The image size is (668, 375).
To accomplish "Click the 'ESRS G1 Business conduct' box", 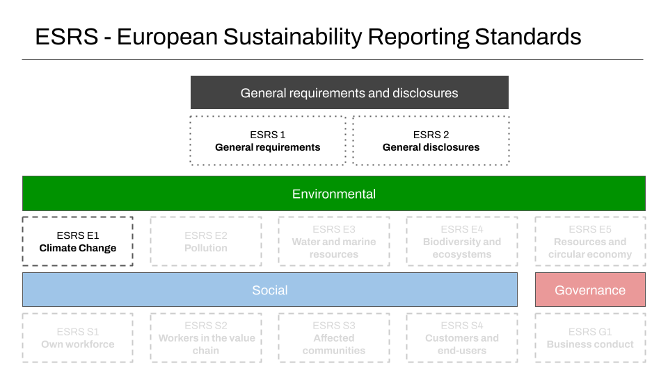I will [x=590, y=338].
